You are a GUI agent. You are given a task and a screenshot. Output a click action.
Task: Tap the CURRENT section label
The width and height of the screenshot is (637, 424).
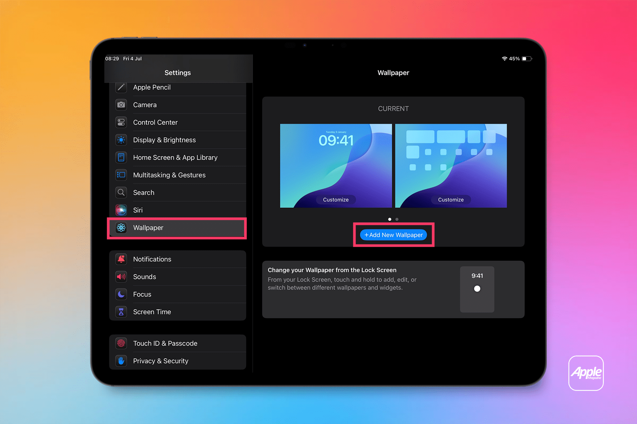[x=393, y=109]
